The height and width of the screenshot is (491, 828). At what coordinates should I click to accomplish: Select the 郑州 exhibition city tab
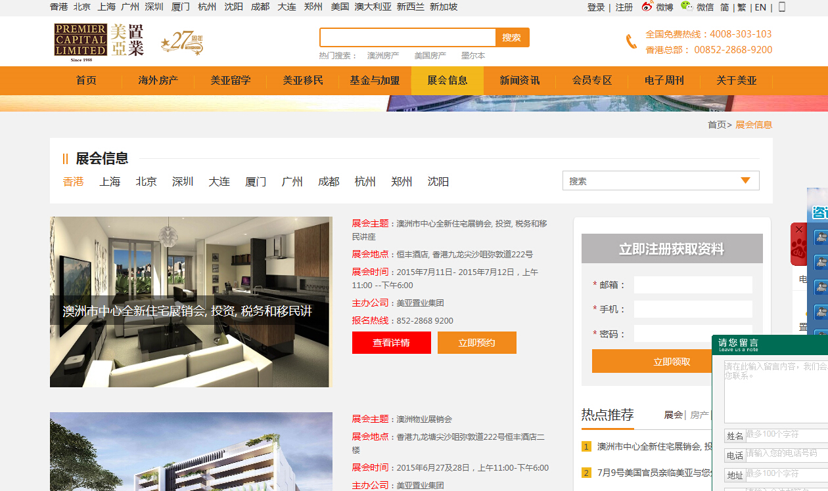click(x=402, y=182)
